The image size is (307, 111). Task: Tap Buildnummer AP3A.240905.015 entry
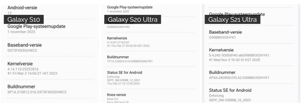tap(239, 75)
